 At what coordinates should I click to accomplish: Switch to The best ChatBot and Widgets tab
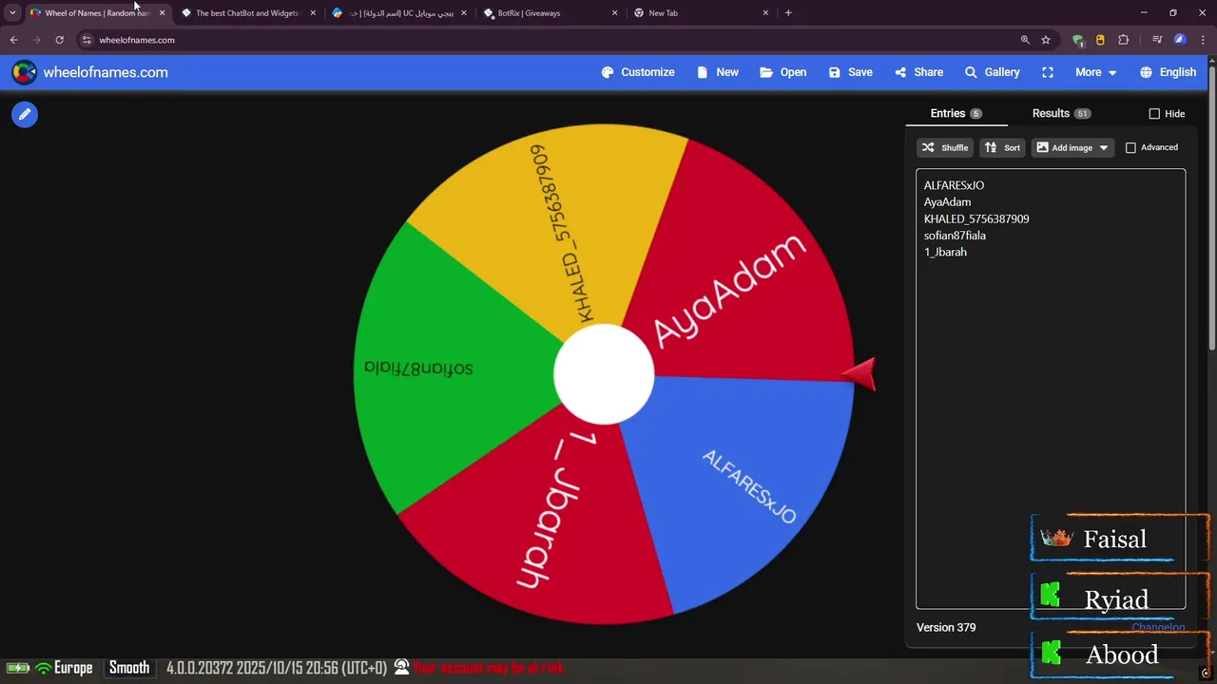coord(247,13)
